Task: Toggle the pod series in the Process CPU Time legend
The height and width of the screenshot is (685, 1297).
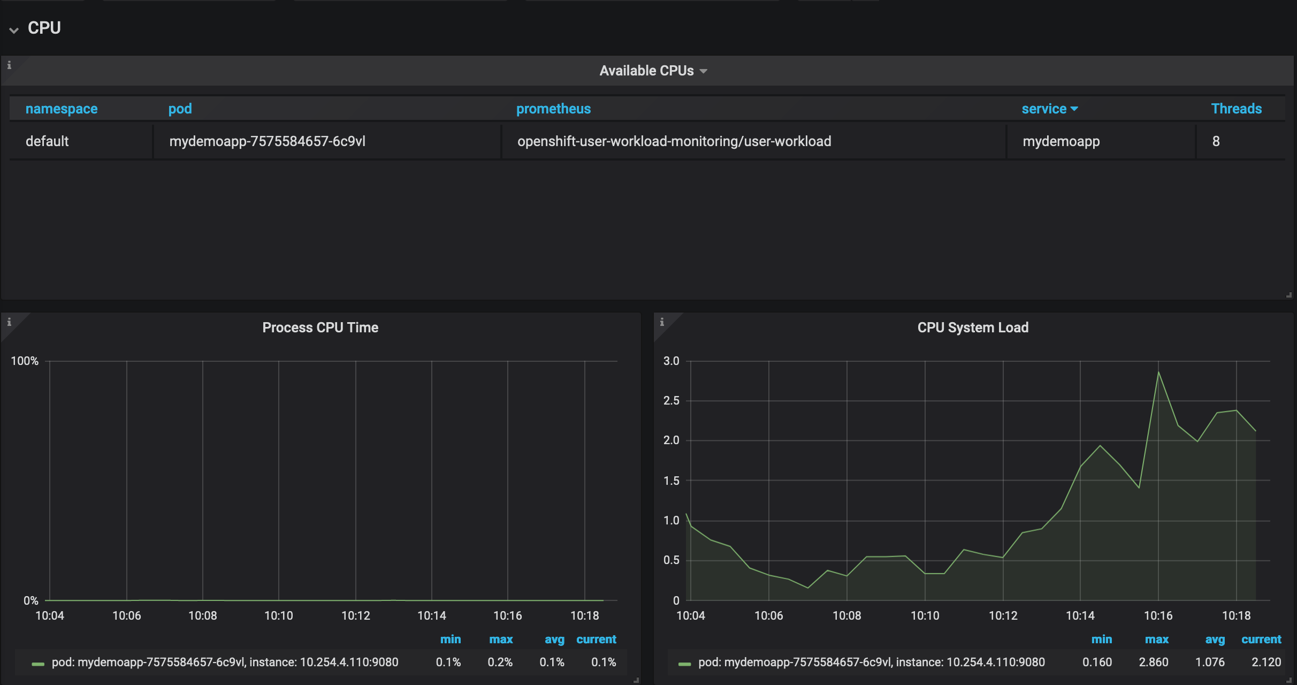Action: point(225,662)
